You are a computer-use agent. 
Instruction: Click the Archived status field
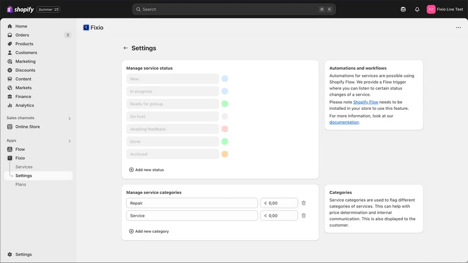[173, 154]
